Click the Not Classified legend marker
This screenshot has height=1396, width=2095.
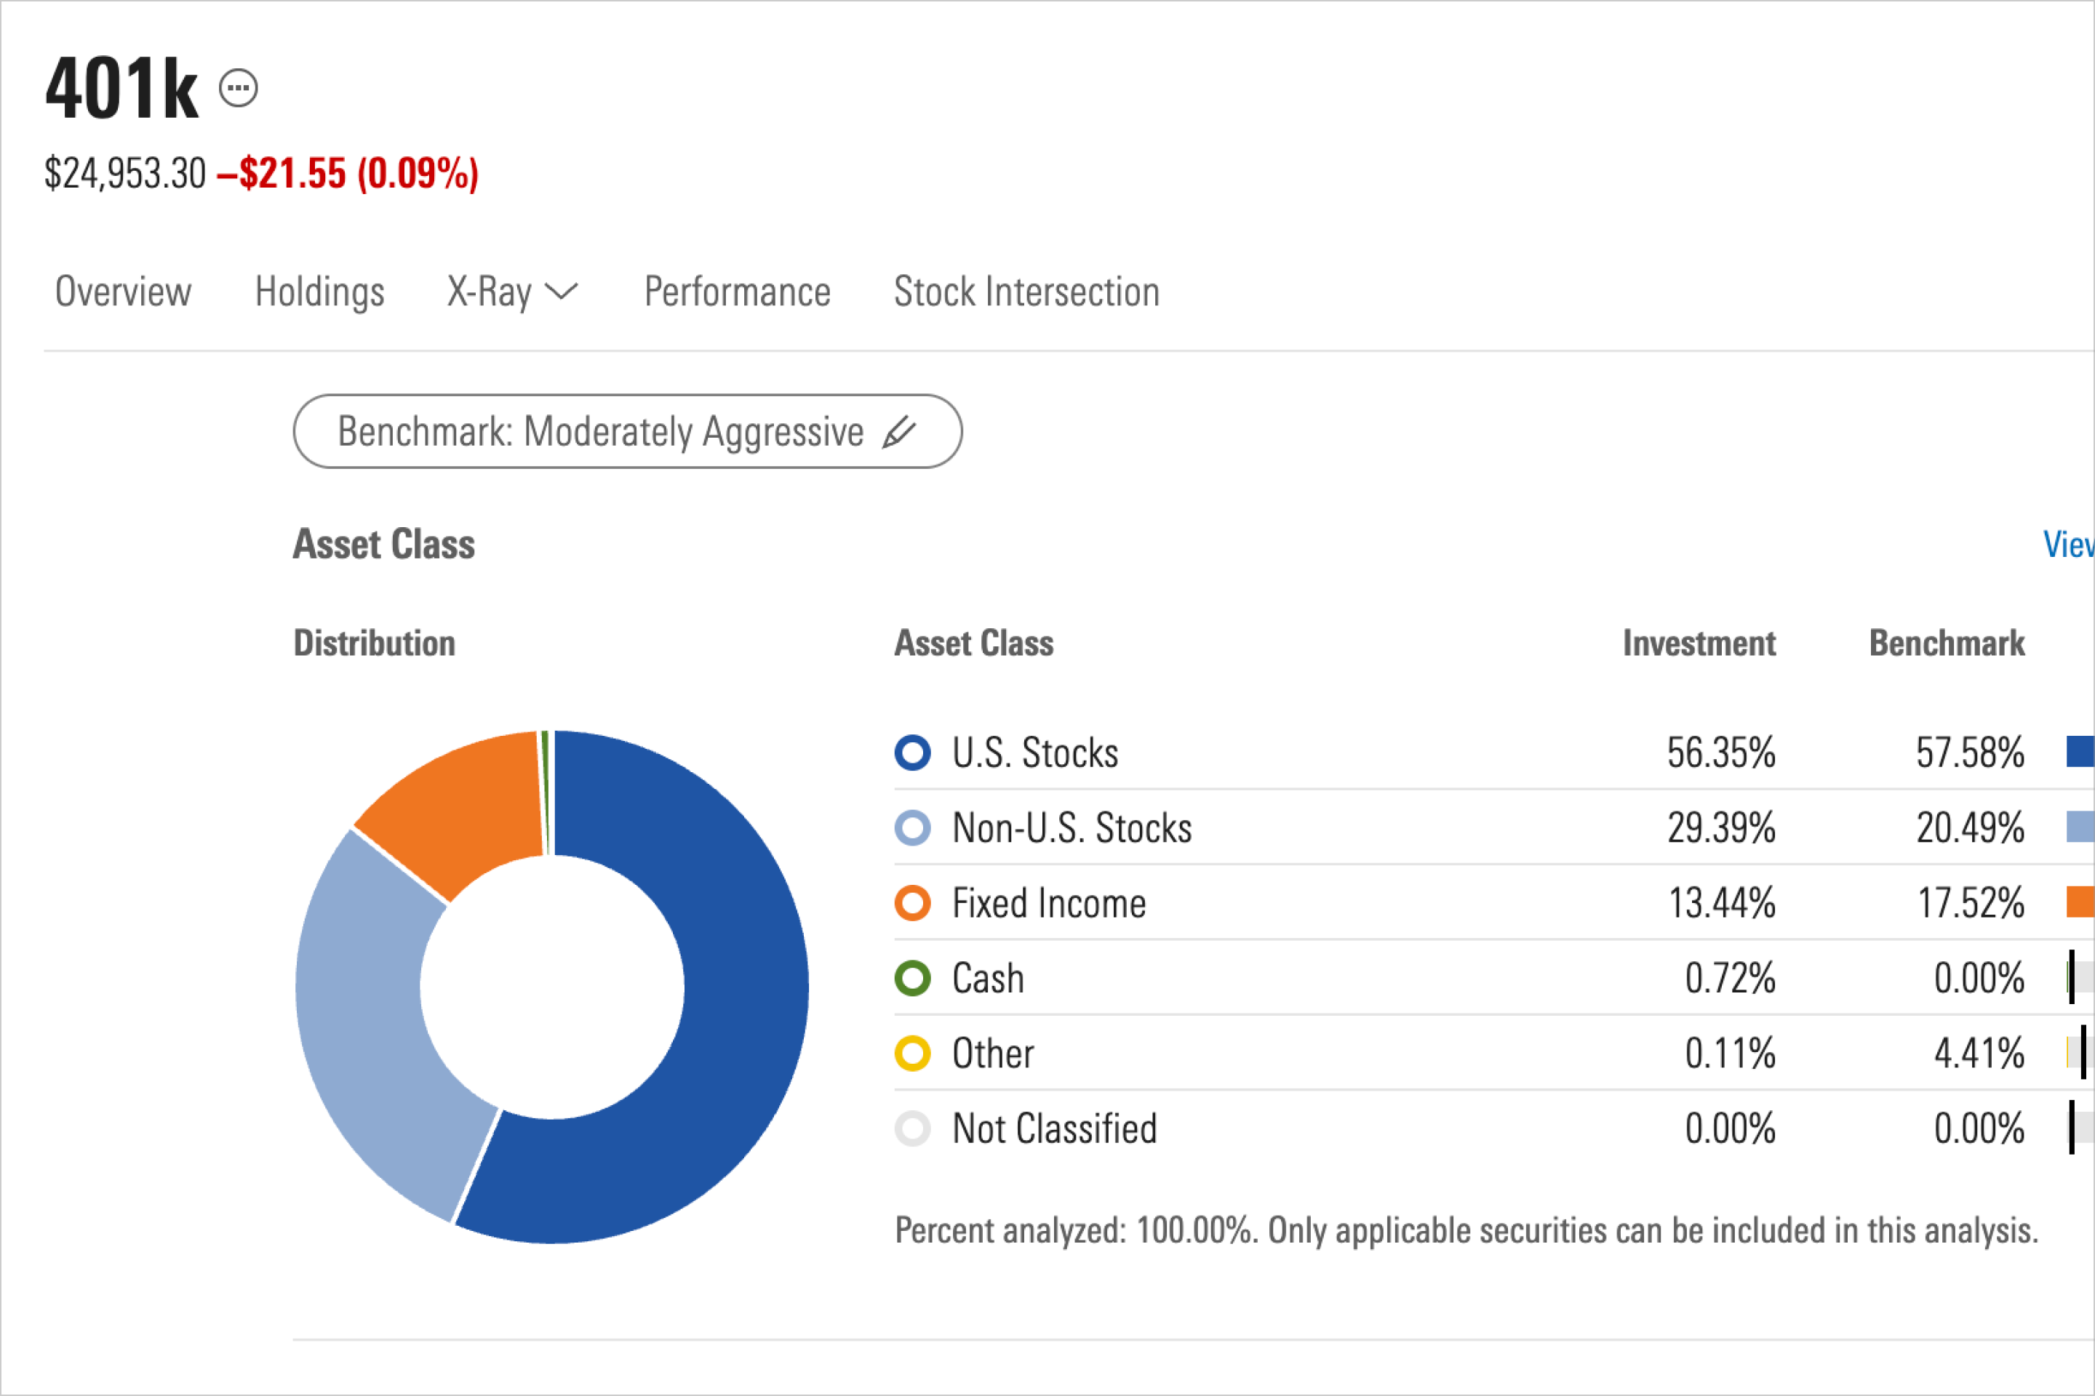tap(911, 1128)
